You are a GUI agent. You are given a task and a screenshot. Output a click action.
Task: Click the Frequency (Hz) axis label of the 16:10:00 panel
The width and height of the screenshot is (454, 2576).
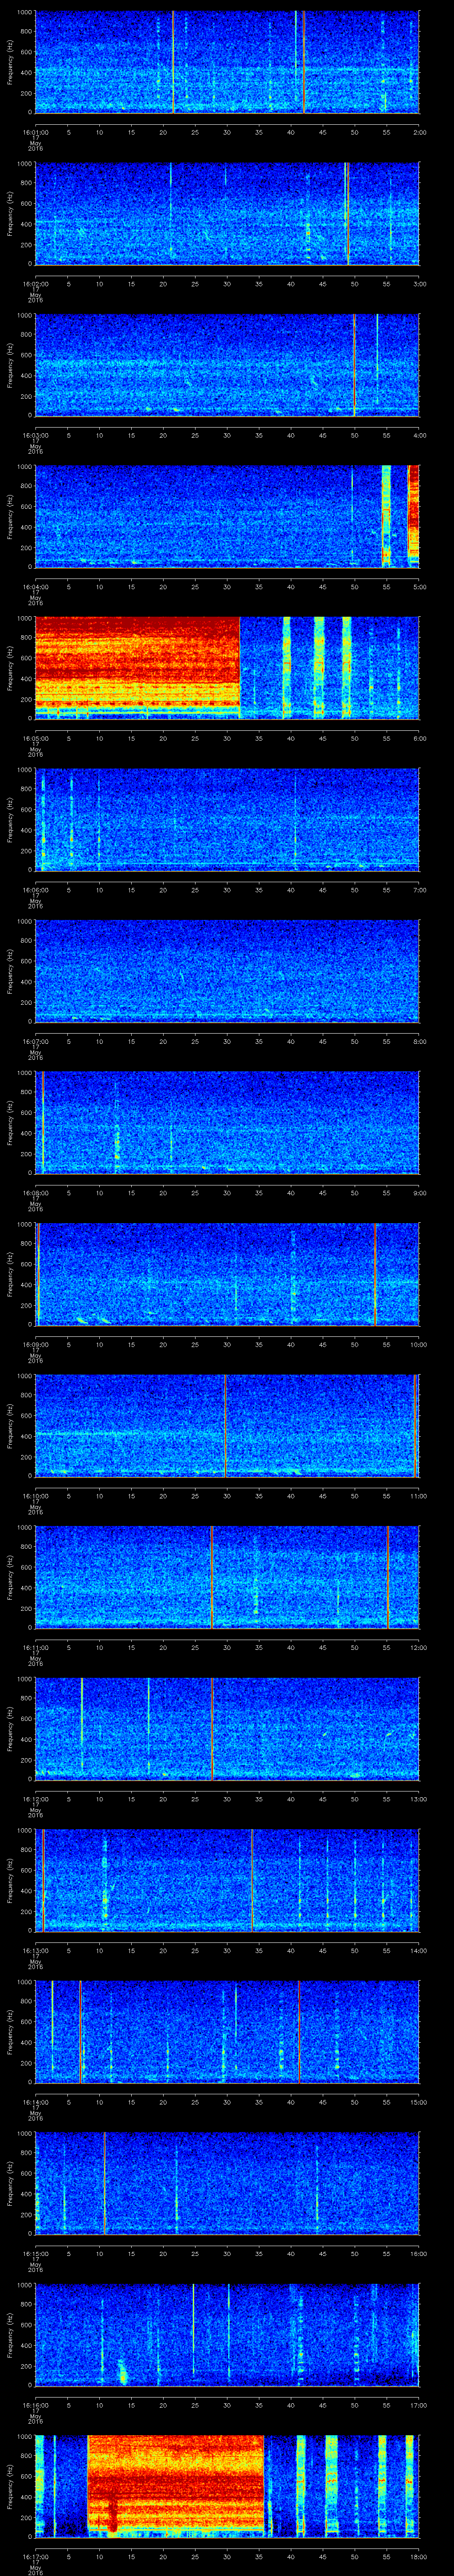click(x=10, y=1425)
